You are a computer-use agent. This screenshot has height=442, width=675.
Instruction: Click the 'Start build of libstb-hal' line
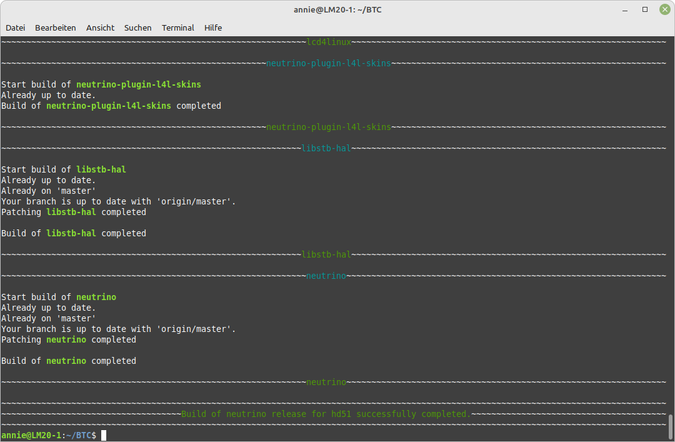tap(64, 169)
